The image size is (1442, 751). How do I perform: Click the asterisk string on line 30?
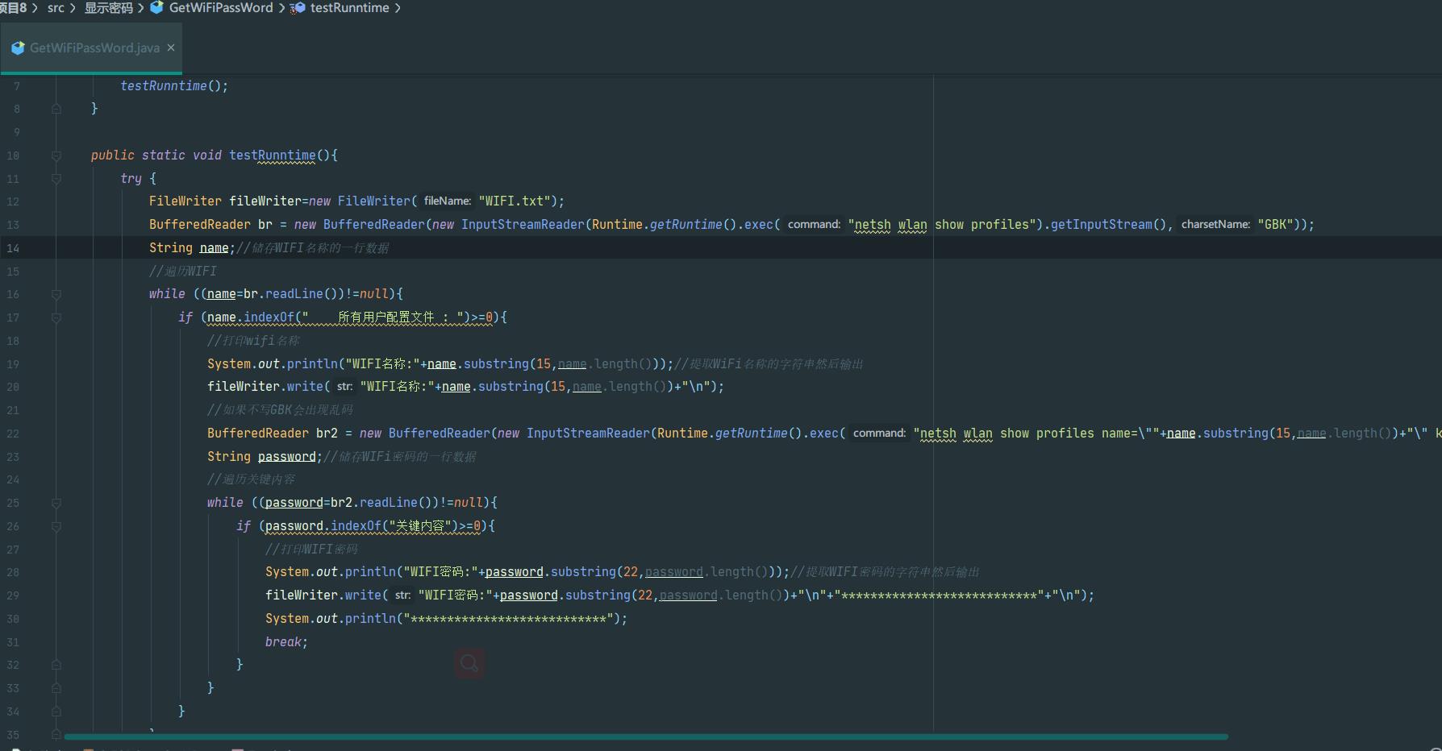tap(508, 619)
